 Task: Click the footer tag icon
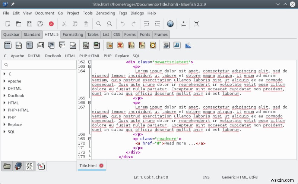tap(73, 45)
